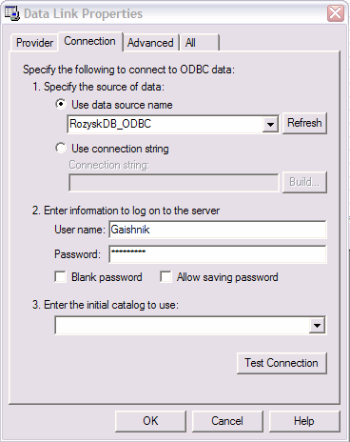Image resolution: width=350 pixels, height=442 pixels.
Task: Expand the data source name dropdown arrow
Action: (270, 124)
